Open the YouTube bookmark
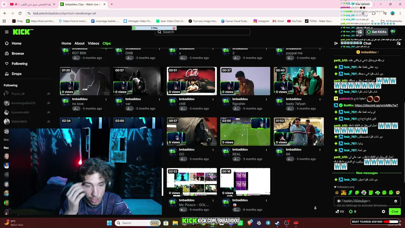 [294, 21]
